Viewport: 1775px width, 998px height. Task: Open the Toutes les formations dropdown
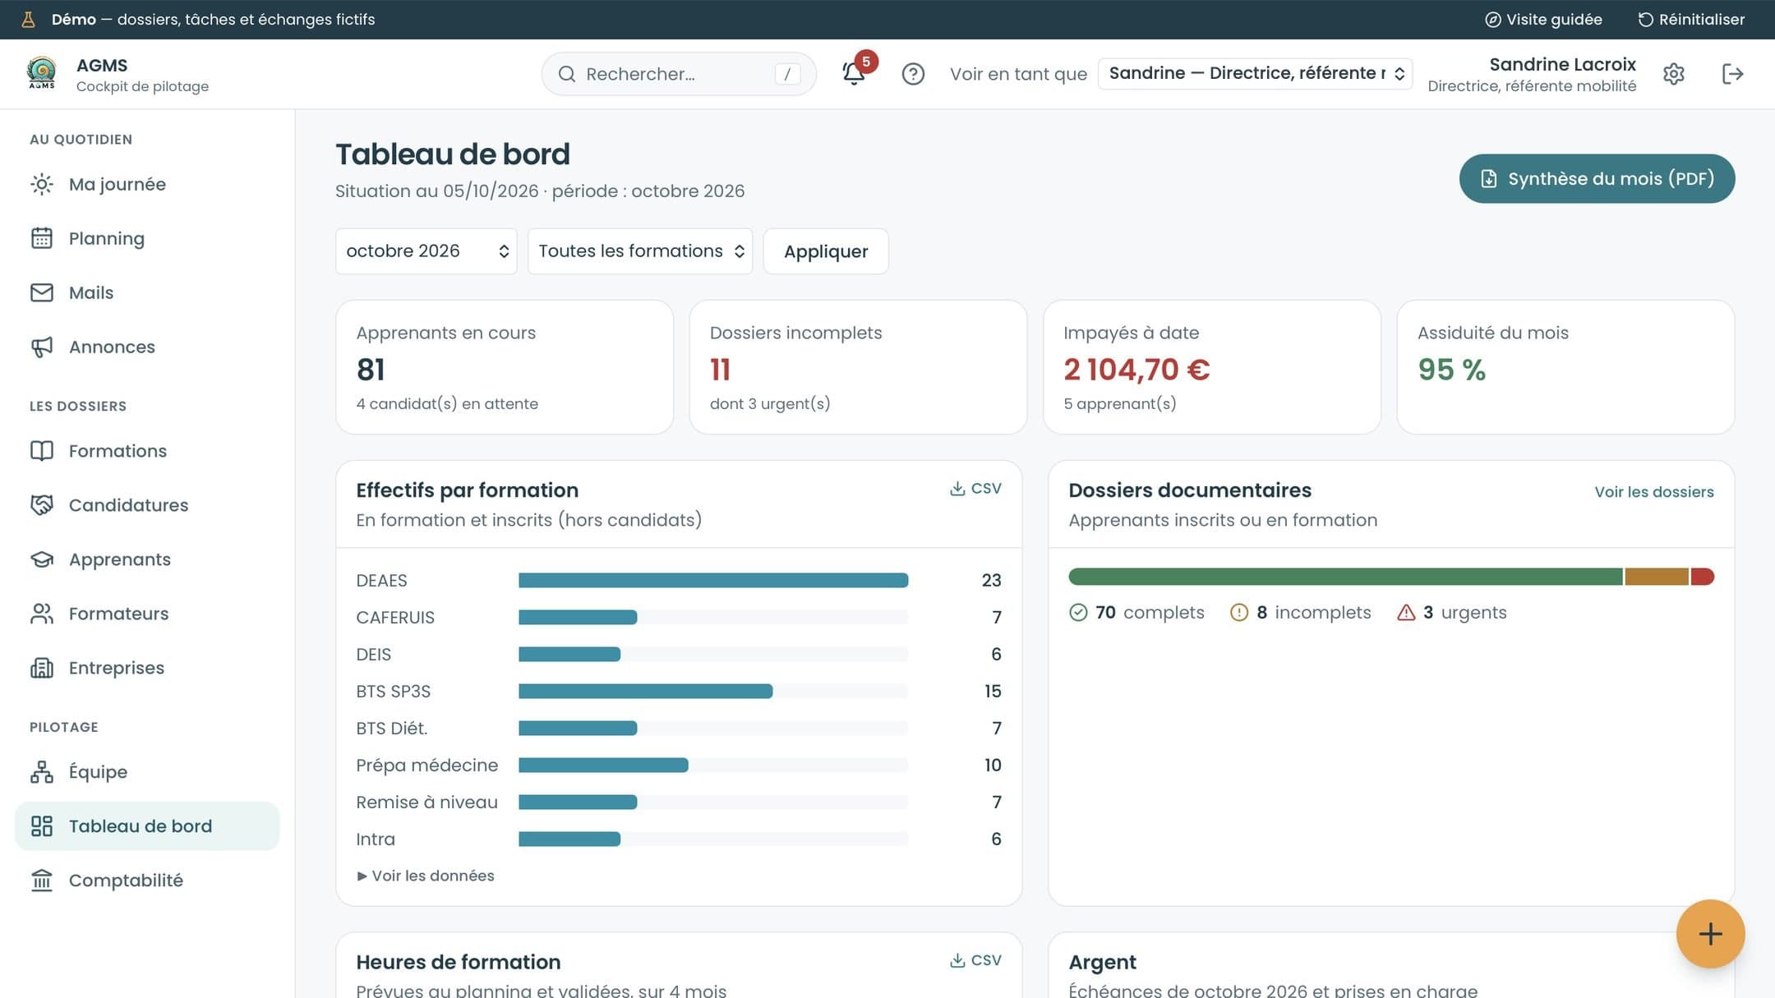pos(640,251)
